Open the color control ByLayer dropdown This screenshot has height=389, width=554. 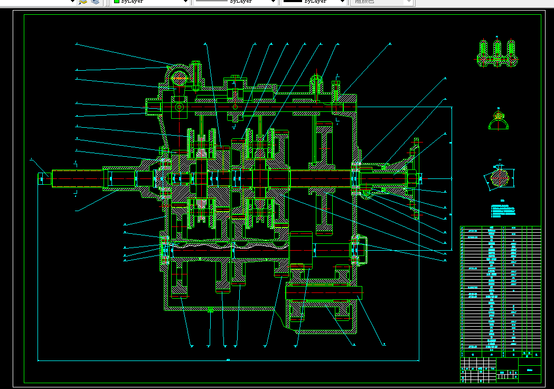pyautogui.click(x=151, y=2)
